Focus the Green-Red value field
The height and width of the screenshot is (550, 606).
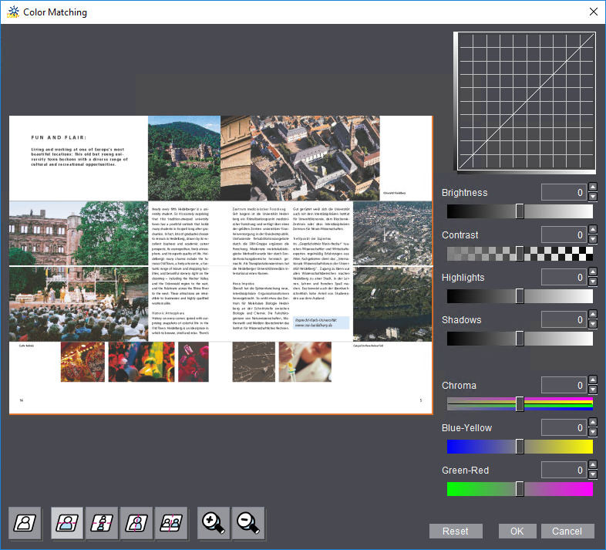click(564, 470)
